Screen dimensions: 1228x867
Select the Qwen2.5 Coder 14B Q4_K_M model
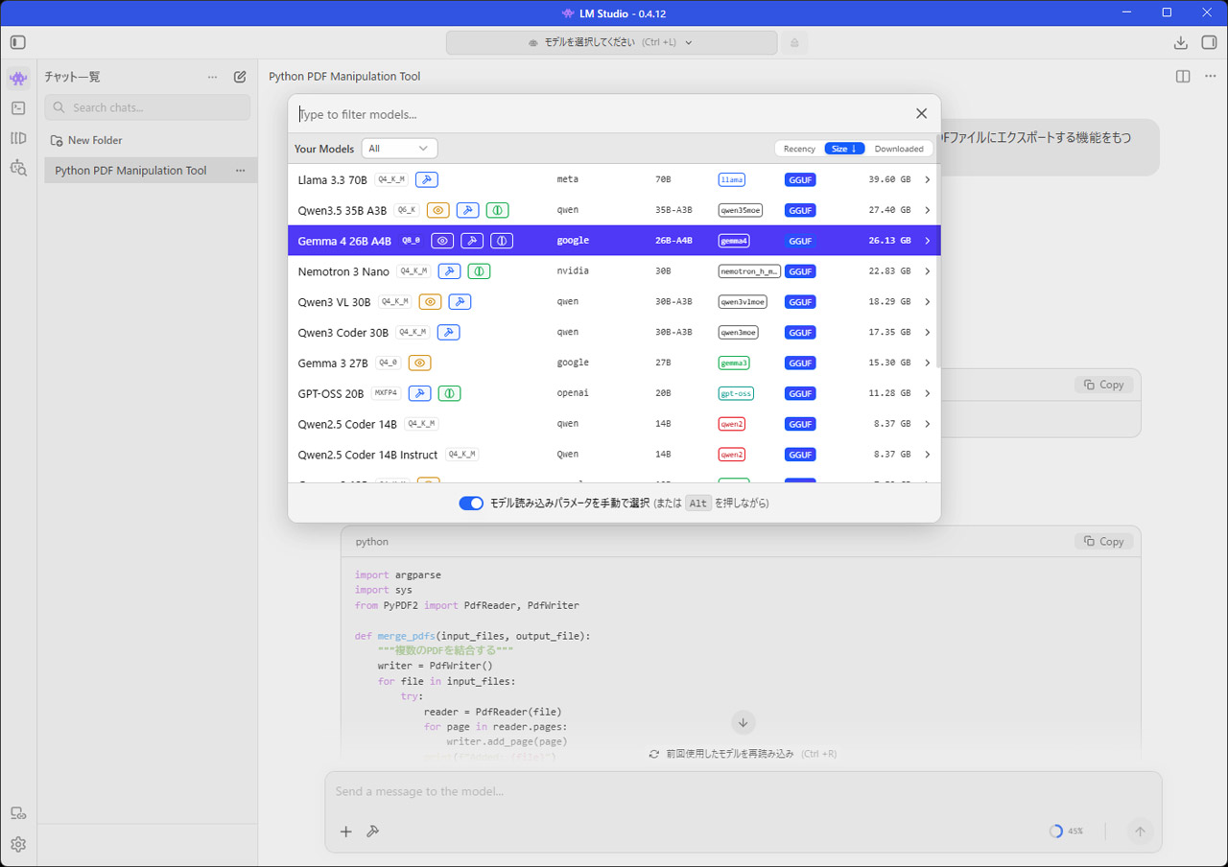coord(614,424)
